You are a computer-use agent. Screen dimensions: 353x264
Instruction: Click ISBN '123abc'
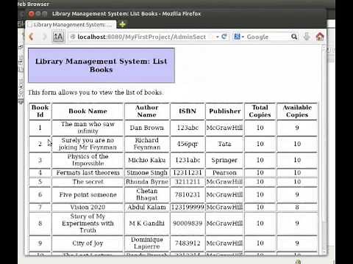click(x=188, y=128)
